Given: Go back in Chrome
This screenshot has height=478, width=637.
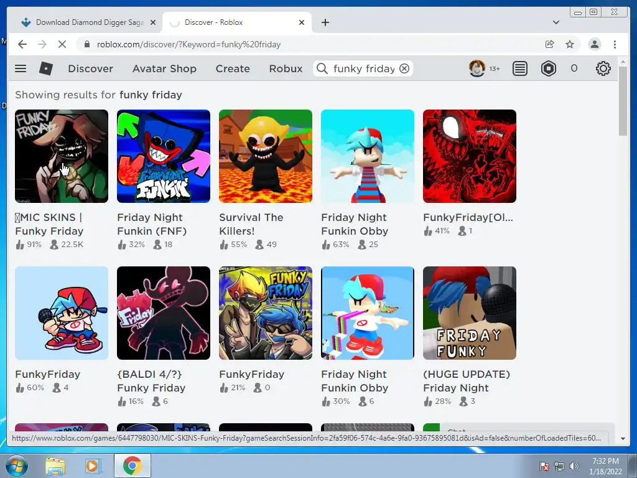Looking at the screenshot, I should pyautogui.click(x=22, y=44).
